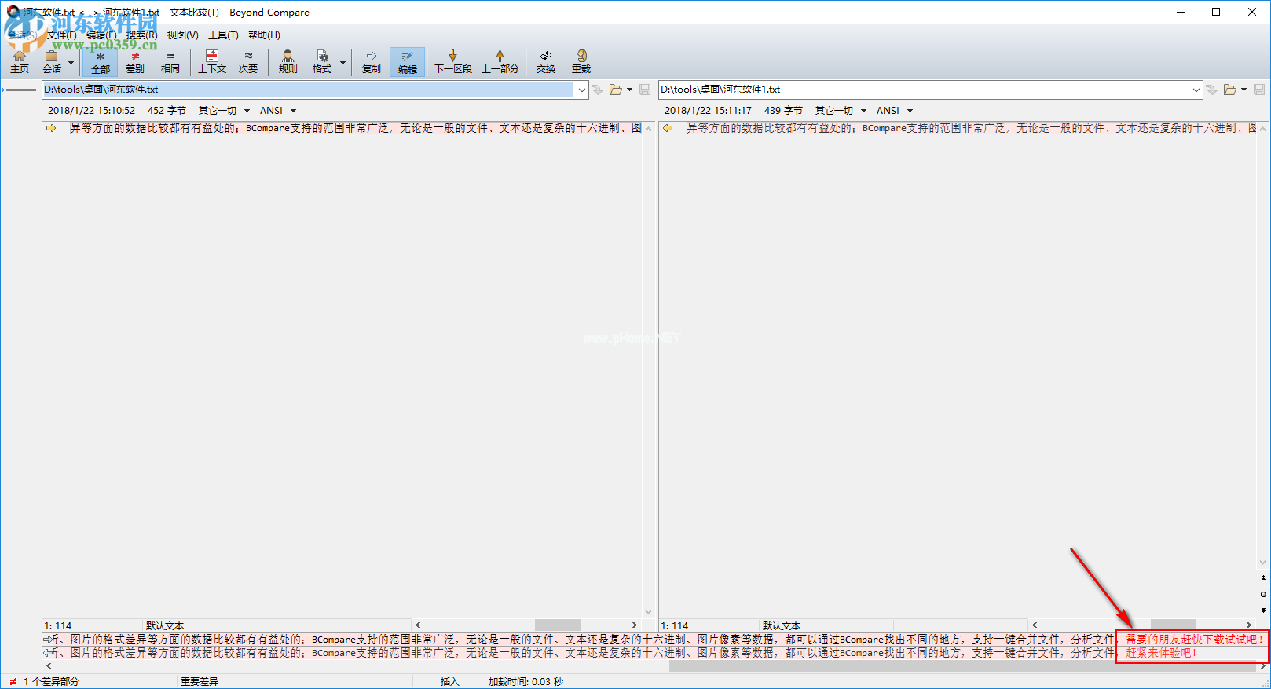Expand the 会话 sessions dropdown arrow
This screenshot has height=689, width=1271.
click(x=71, y=62)
